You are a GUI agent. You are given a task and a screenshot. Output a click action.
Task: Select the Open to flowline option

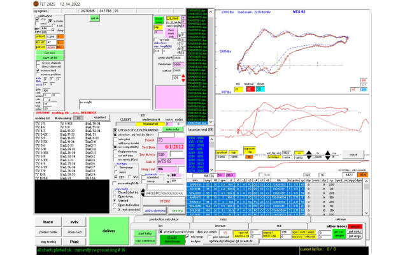click(x=115, y=205)
